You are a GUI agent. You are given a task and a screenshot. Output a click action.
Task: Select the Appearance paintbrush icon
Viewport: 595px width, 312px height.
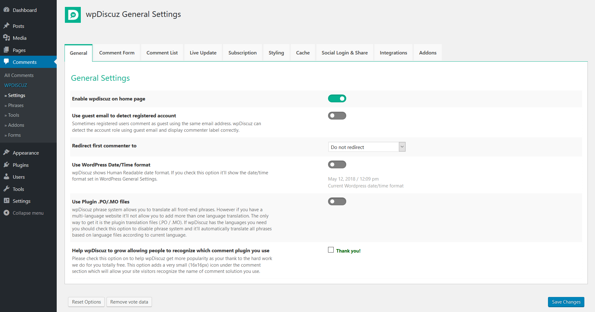[6, 152]
